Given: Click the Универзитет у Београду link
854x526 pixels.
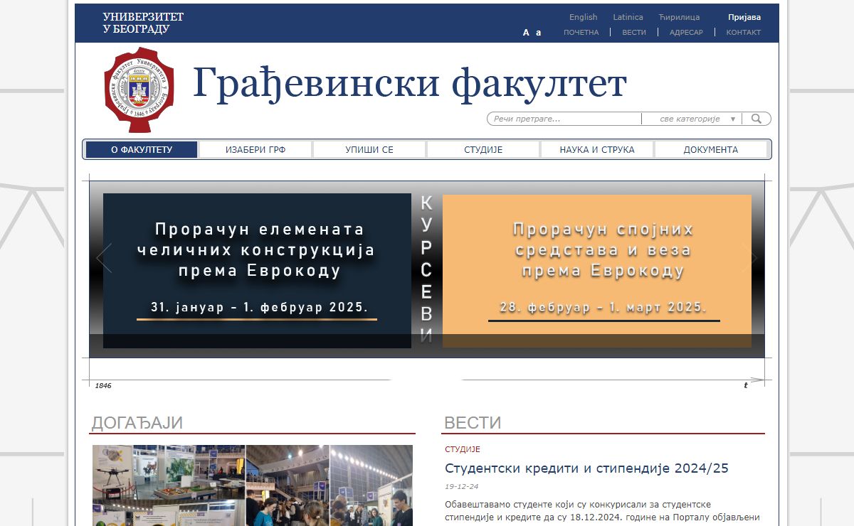Looking at the screenshot, I should (x=143, y=23).
